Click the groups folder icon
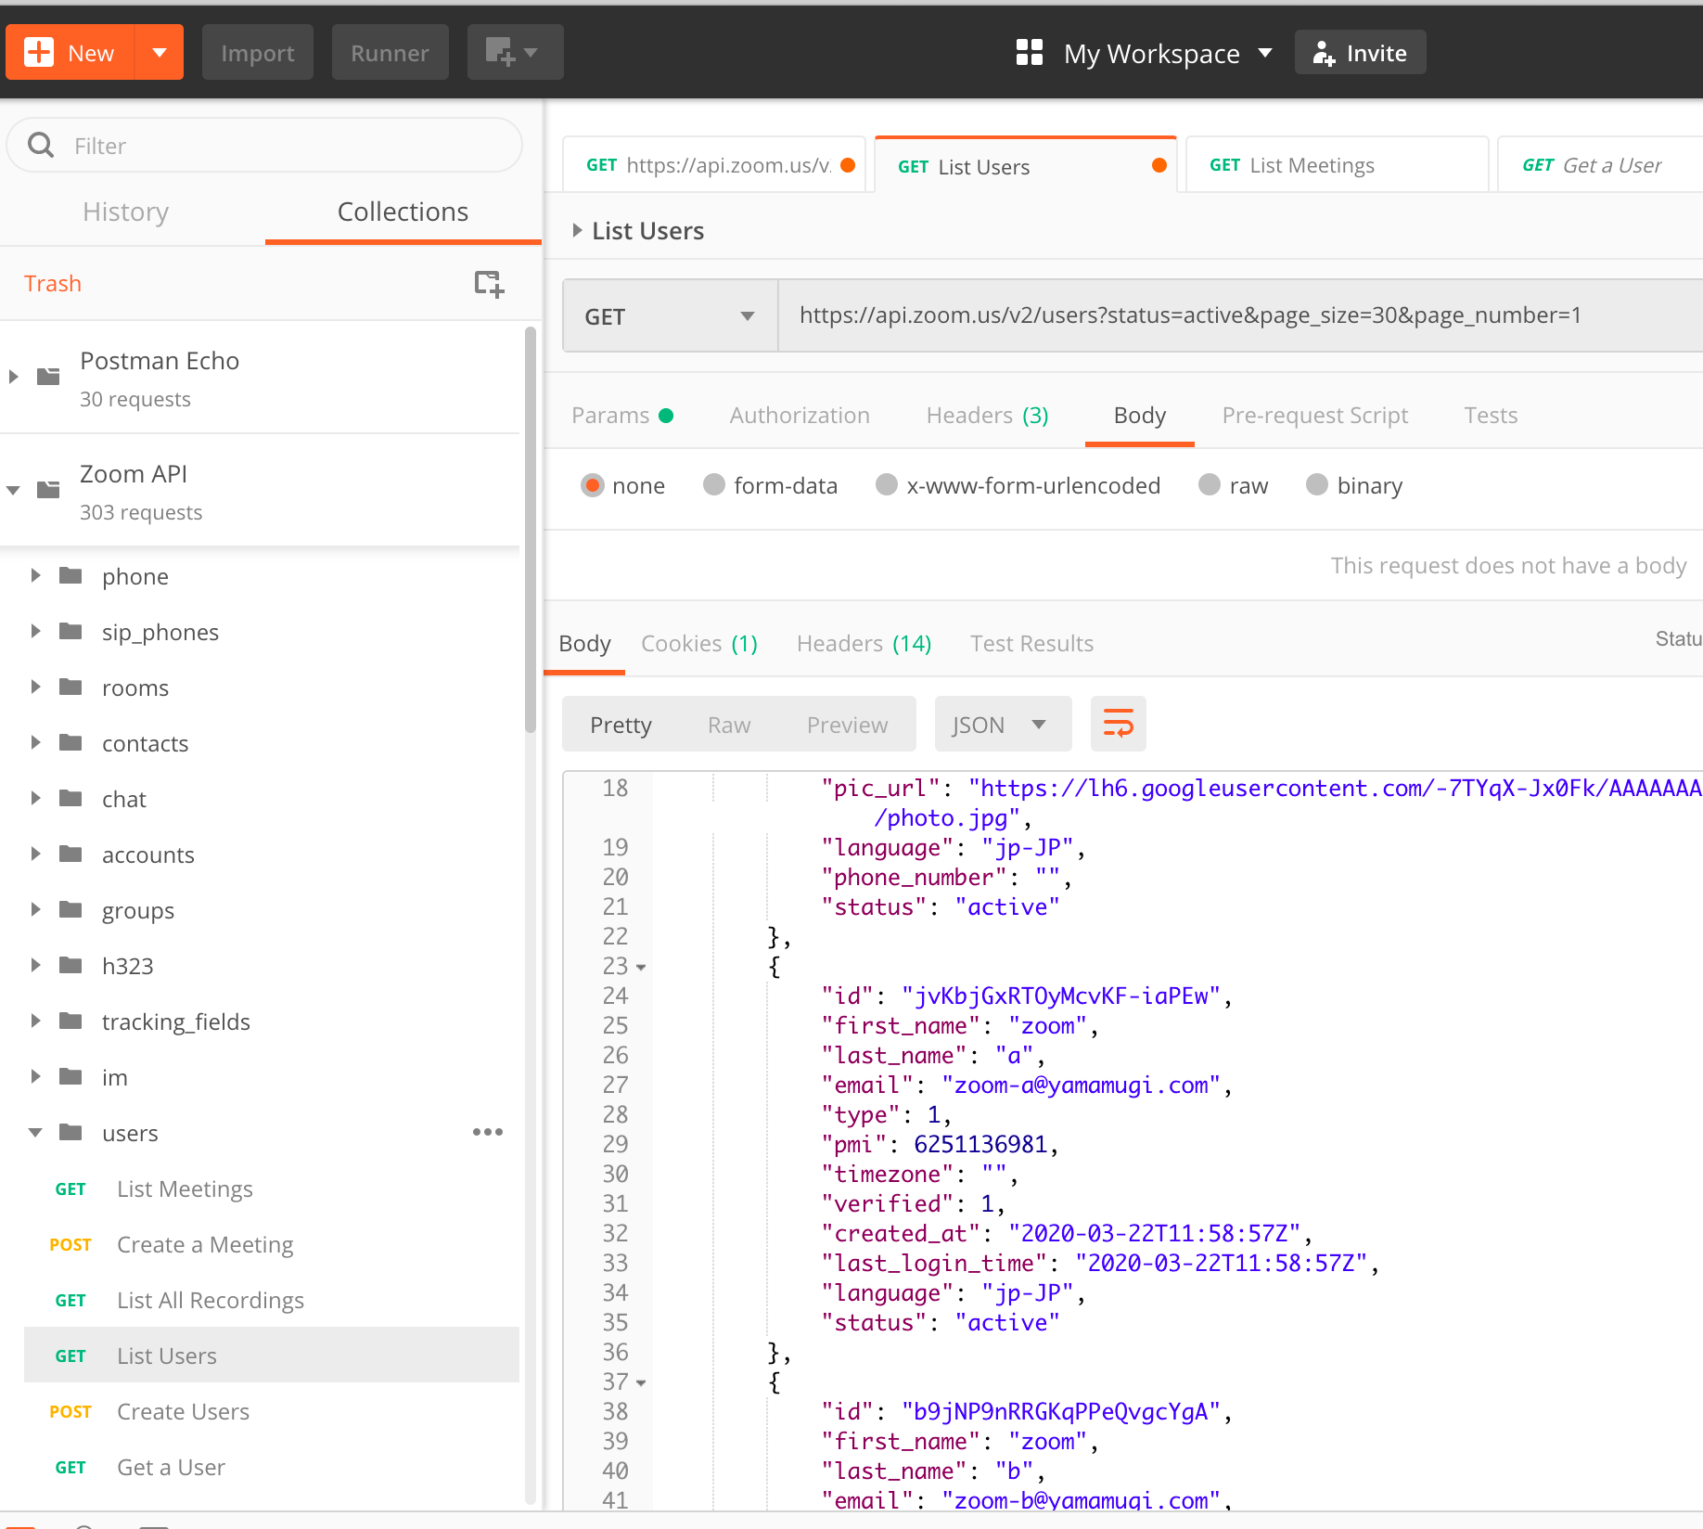 (x=70, y=909)
